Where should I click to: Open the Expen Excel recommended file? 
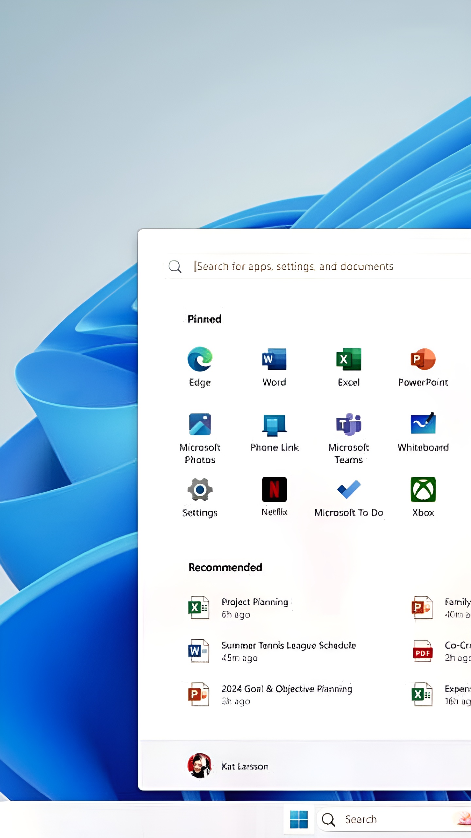coord(441,694)
